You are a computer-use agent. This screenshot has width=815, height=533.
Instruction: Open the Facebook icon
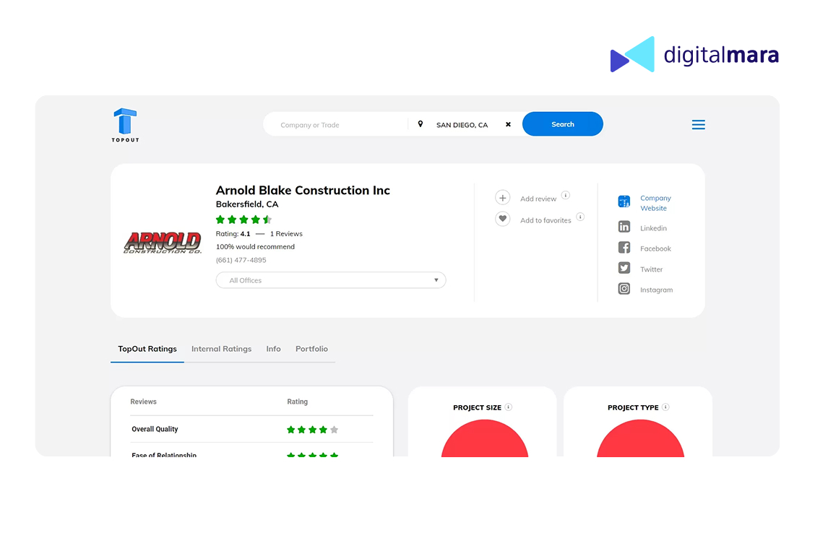pyautogui.click(x=624, y=248)
